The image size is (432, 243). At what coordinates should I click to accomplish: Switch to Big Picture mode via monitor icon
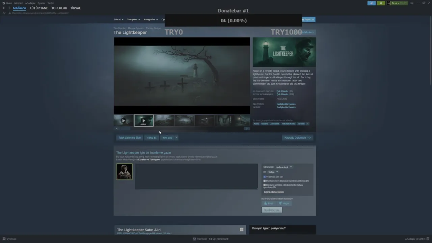412,3
